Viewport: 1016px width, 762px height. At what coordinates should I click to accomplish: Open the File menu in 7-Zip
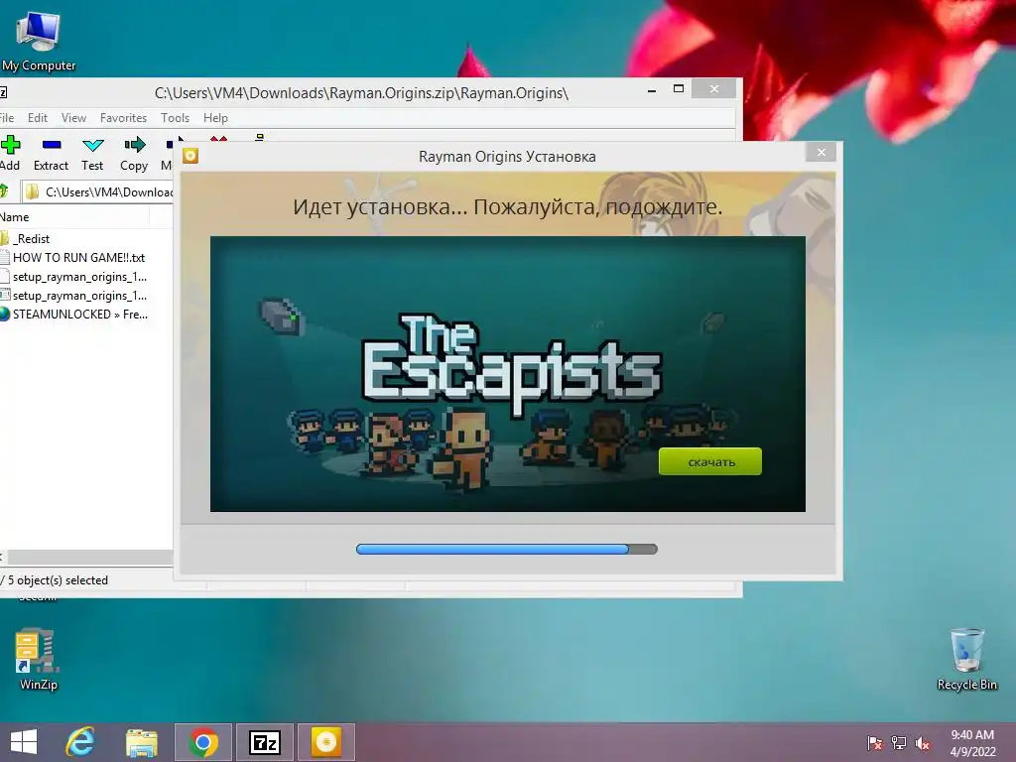7,118
